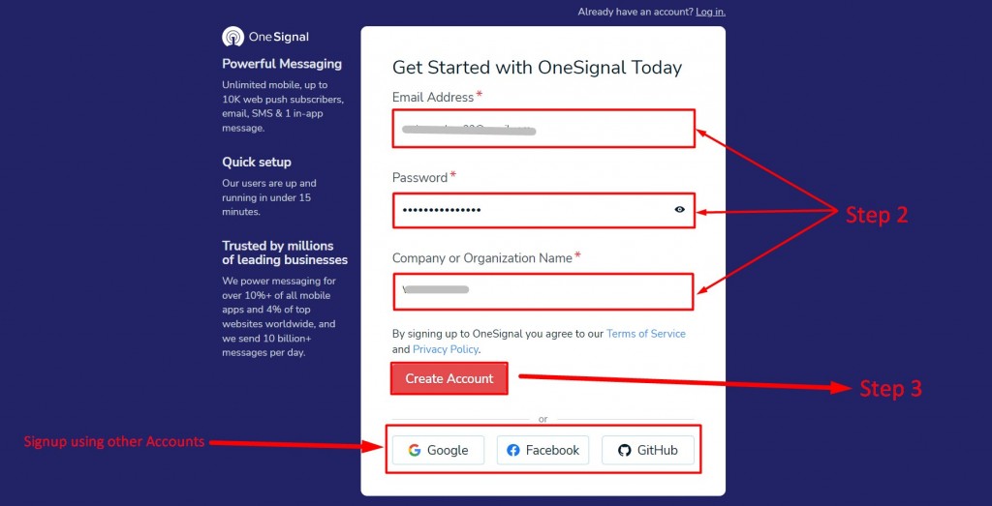
Task: Open the Terms of Service link
Action: coord(646,334)
